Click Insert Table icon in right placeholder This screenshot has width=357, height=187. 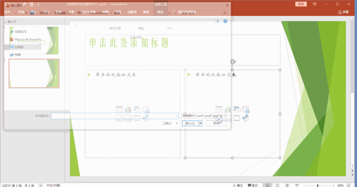[x=219, y=109]
